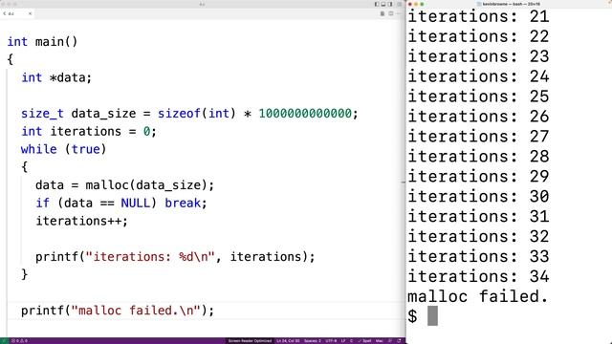This screenshot has width=612, height=344.
Task: Click 'malloc failed.' output line in terminal
Action: click(x=478, y=297)
